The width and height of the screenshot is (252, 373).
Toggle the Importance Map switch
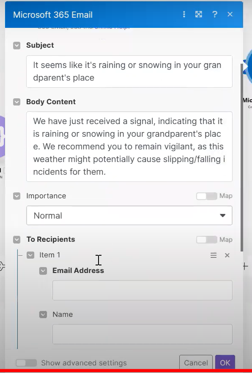(206, 196)
